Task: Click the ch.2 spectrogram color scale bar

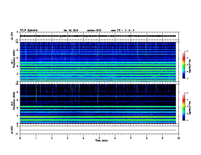Action: click(184, 107)
